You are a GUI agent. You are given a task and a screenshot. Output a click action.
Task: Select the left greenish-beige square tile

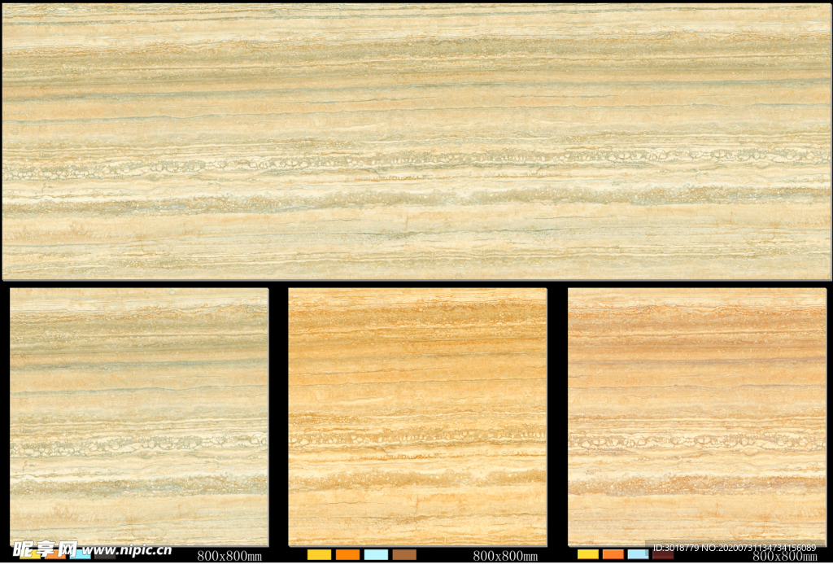click(139, 417)
